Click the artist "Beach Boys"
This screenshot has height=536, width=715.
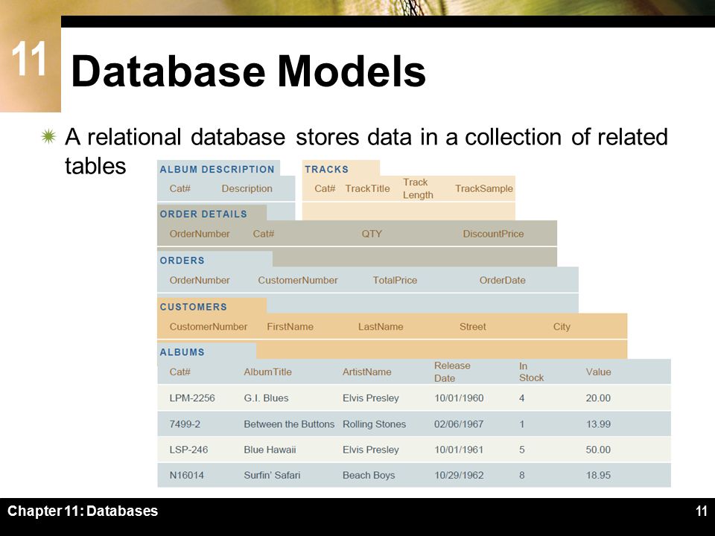pyautogui.click(x=369, y=475)
